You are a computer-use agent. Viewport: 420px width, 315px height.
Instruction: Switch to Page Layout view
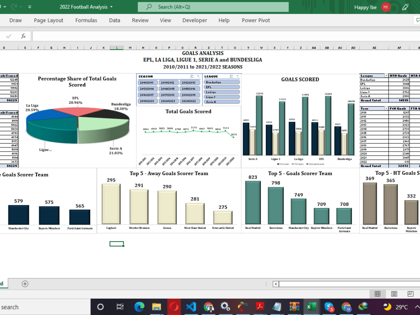tap(394, 294)
